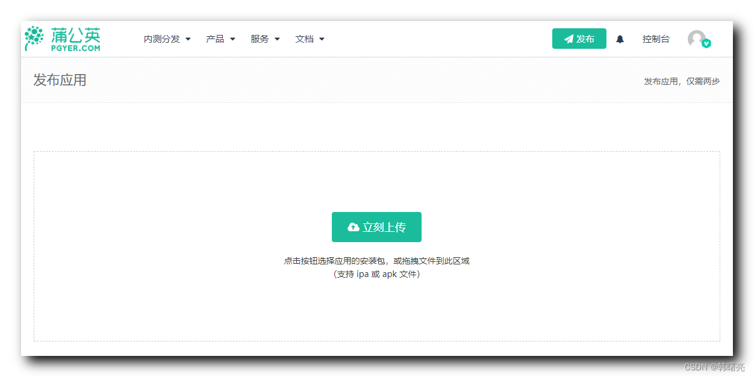
Task: Click the 立刻上传 upload button
Action: tap(376, 226)
